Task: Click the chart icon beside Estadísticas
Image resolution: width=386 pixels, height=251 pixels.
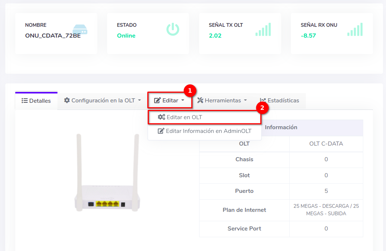Action: point(263,101)
